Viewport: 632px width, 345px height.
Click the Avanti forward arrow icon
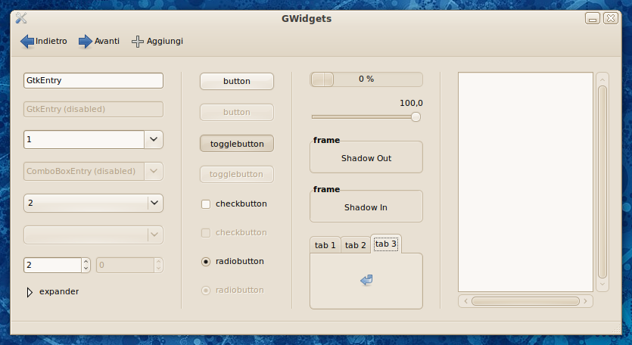click(x=85, y=42)
